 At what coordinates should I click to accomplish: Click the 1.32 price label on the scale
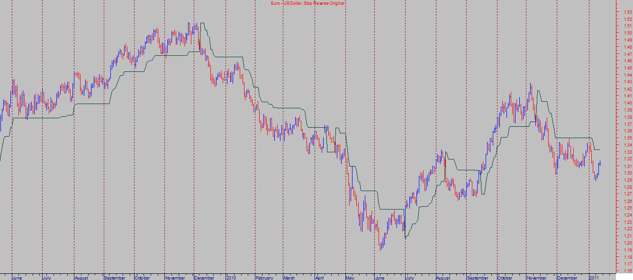point(628,159)
